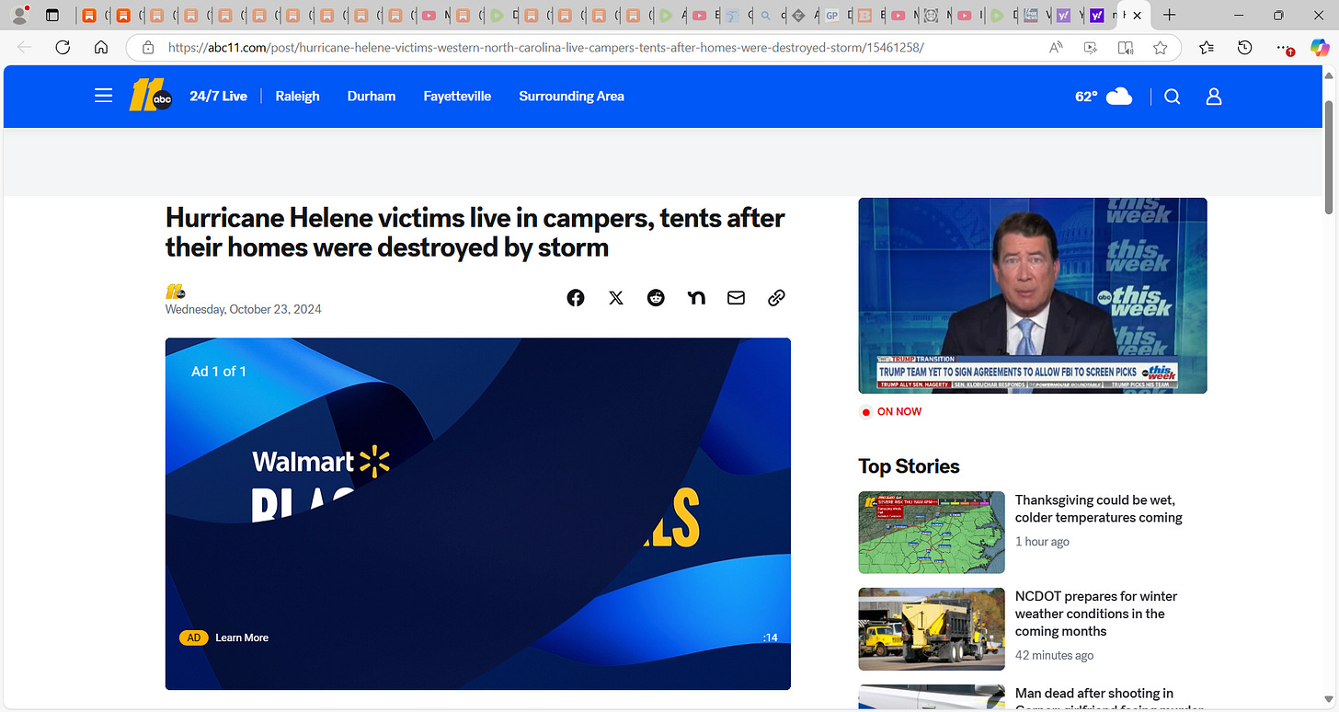The width and height of the screenshot is (1339, 712).
Task: Open 24/7 Live stream link
Action: pos(218,96)
